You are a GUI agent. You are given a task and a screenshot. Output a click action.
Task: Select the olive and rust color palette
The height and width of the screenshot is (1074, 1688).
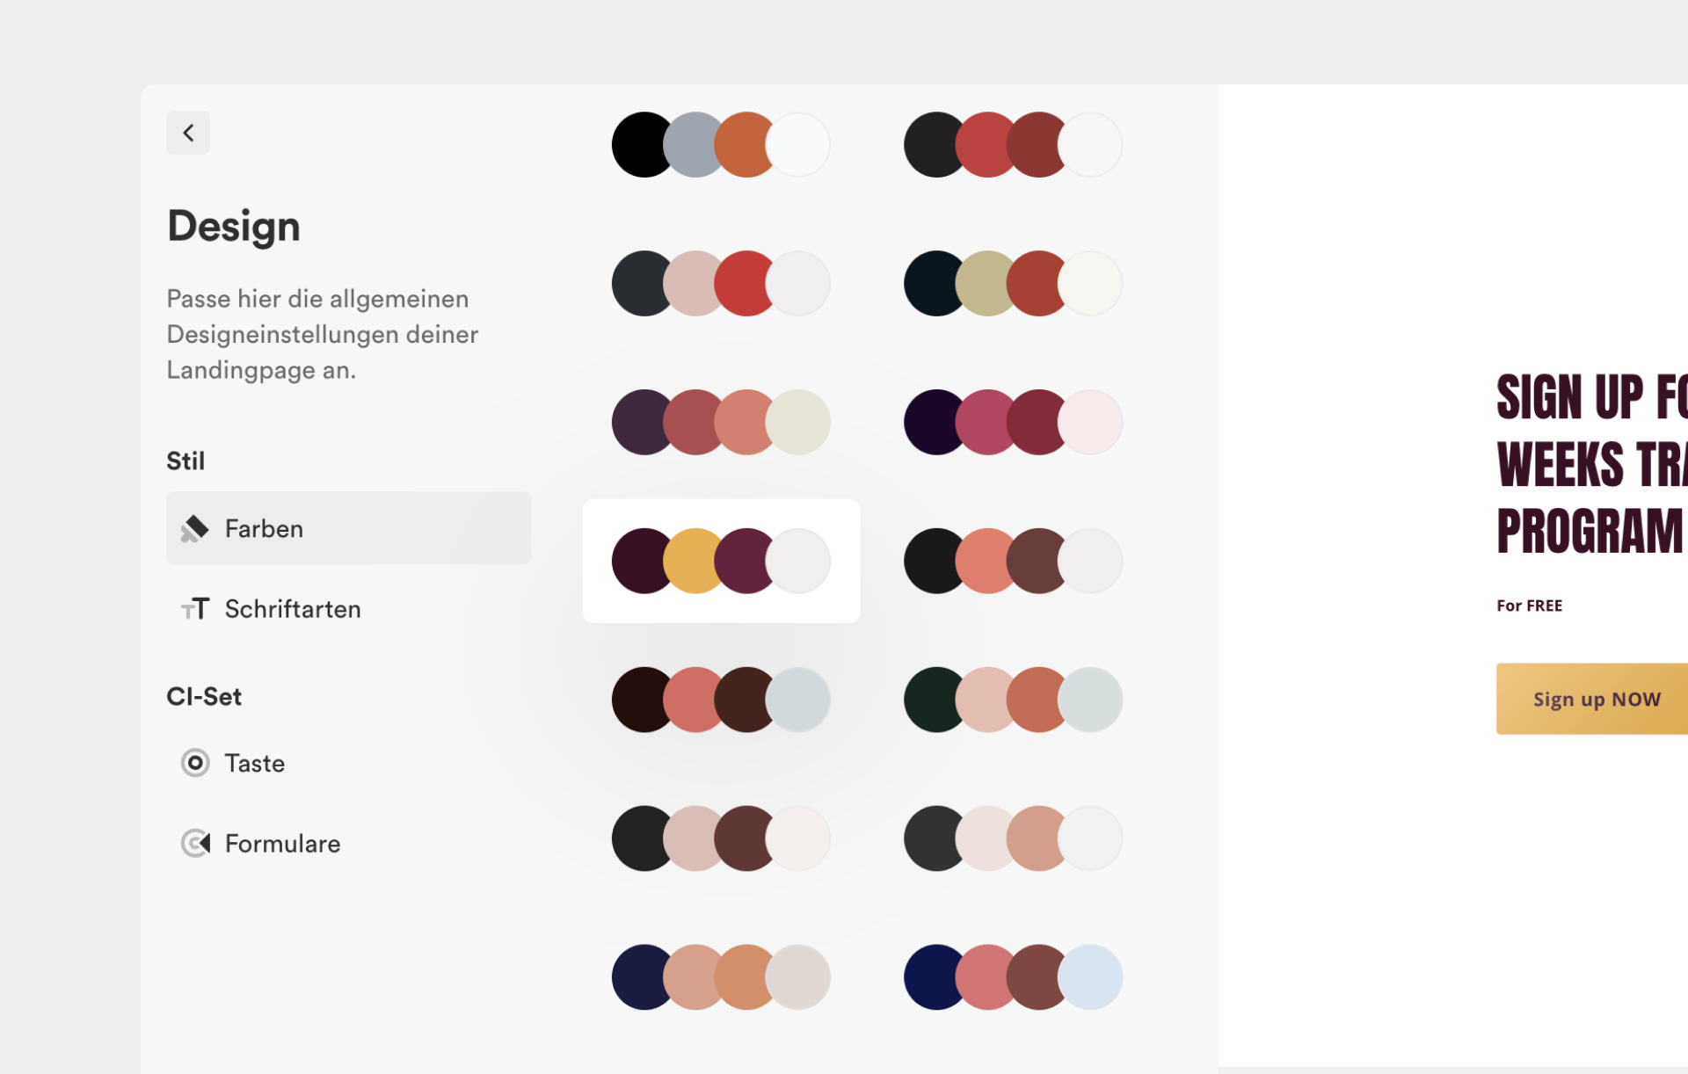coord(1011,283)
